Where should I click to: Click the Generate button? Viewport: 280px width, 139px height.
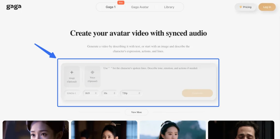pos(197,93)
